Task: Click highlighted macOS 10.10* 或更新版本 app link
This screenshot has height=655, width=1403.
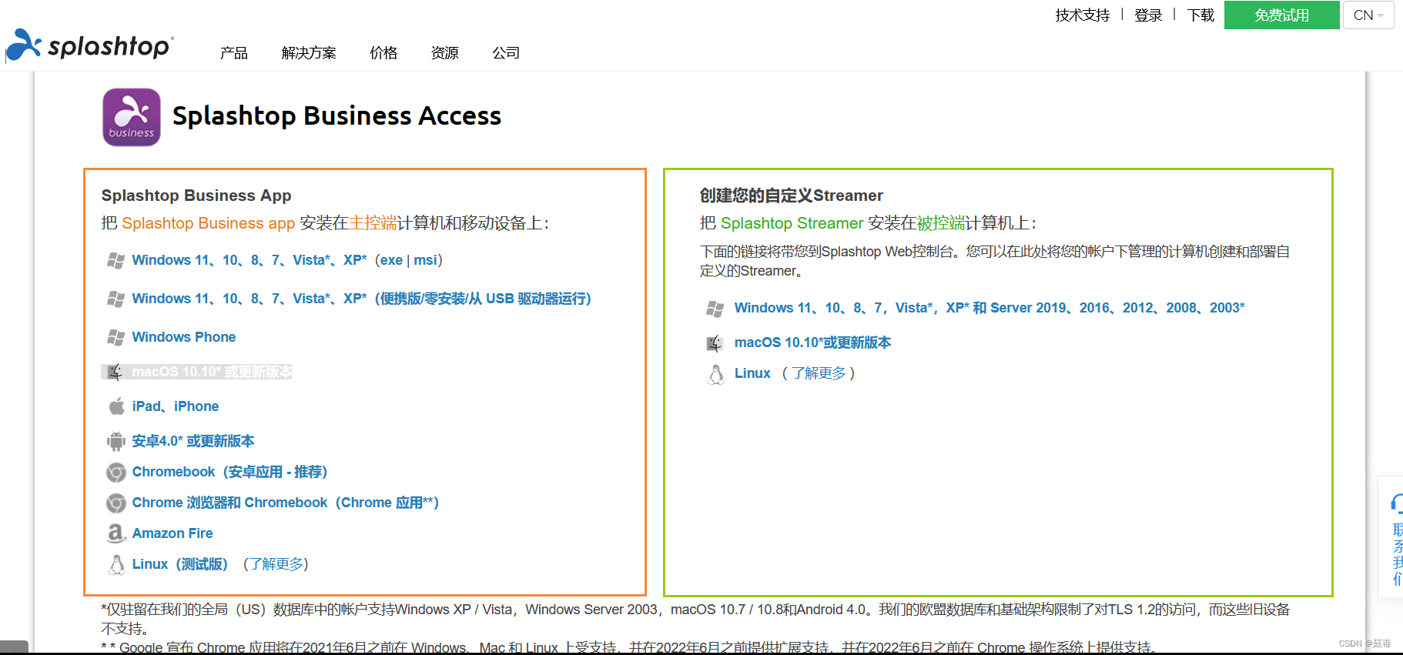Action: (x=212, y=372)
